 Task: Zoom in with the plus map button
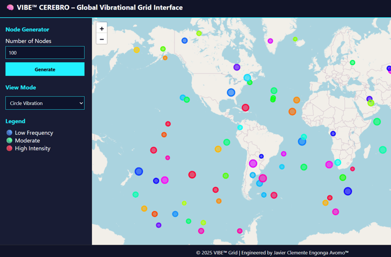pos(102,28)
